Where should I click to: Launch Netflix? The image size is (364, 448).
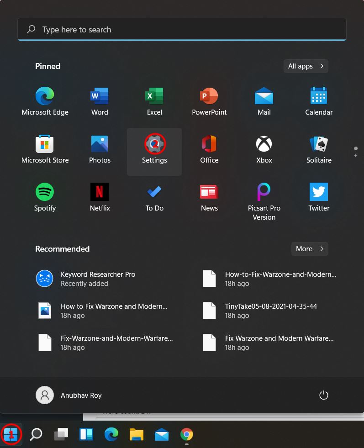pyautogui.click(x=100, y=197)
